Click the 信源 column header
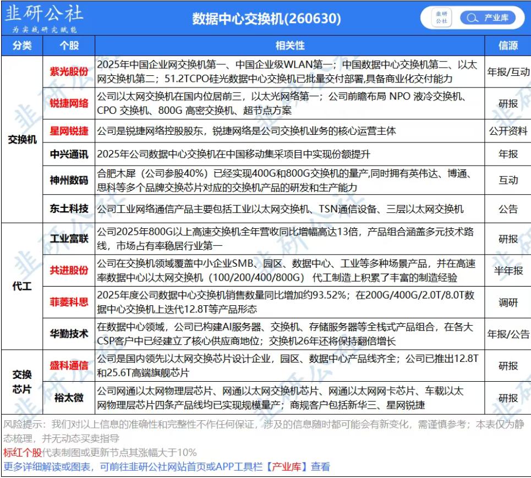Image resolution: width=531 pixels, height=478 pixels. click(508, 45)
